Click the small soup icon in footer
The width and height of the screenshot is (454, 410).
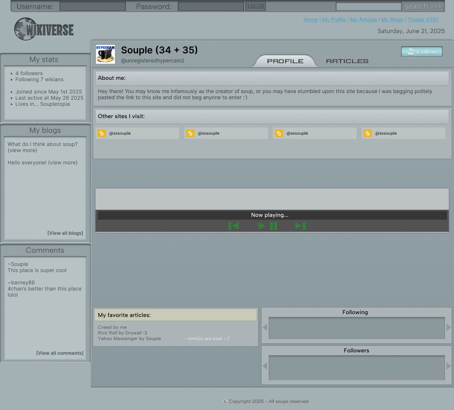tap(225, 401)
